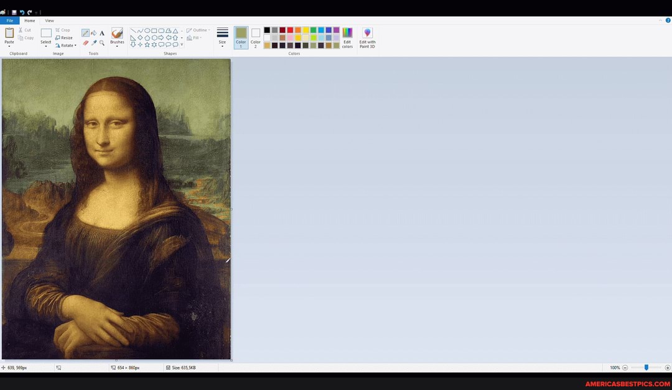Pick the black color swatch

coord(267,30)
